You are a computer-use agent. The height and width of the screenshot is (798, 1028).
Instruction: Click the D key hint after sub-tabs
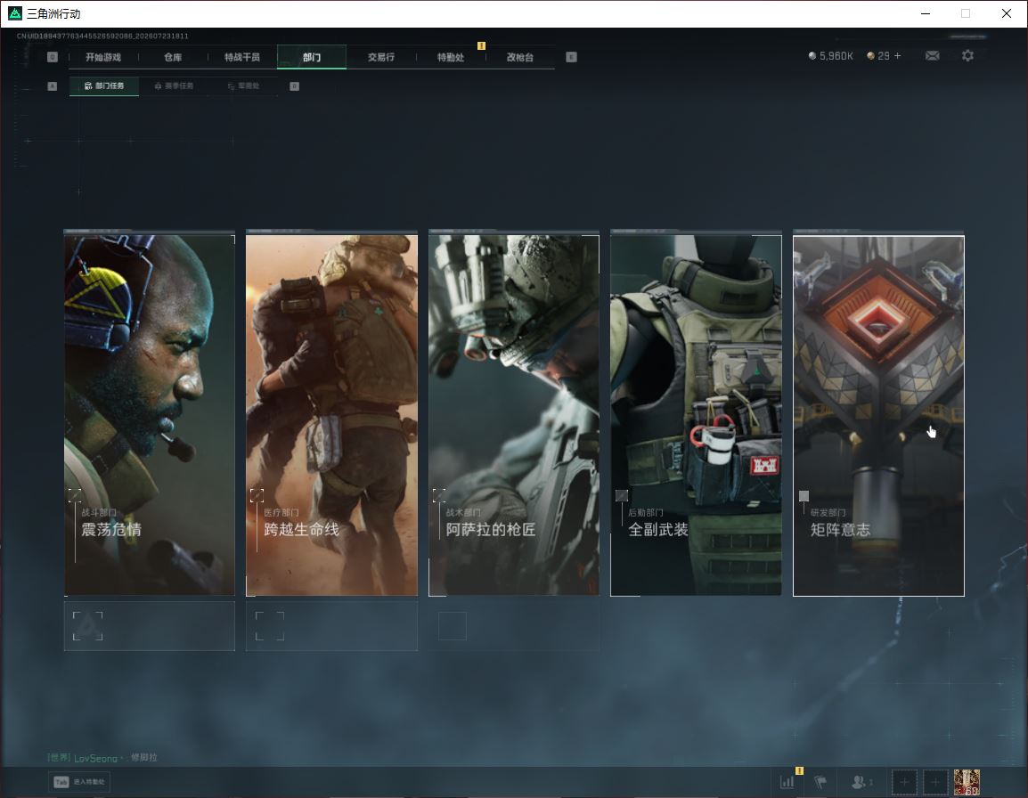tap(294, 85)
